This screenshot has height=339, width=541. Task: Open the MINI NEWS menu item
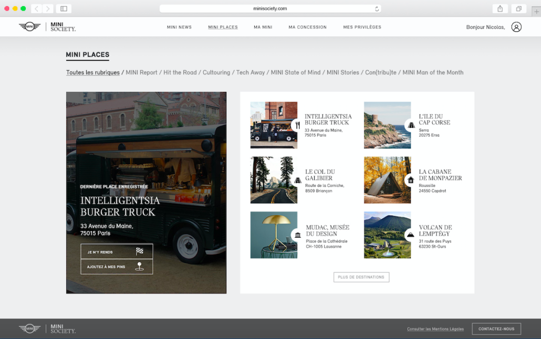pos(179,27)
